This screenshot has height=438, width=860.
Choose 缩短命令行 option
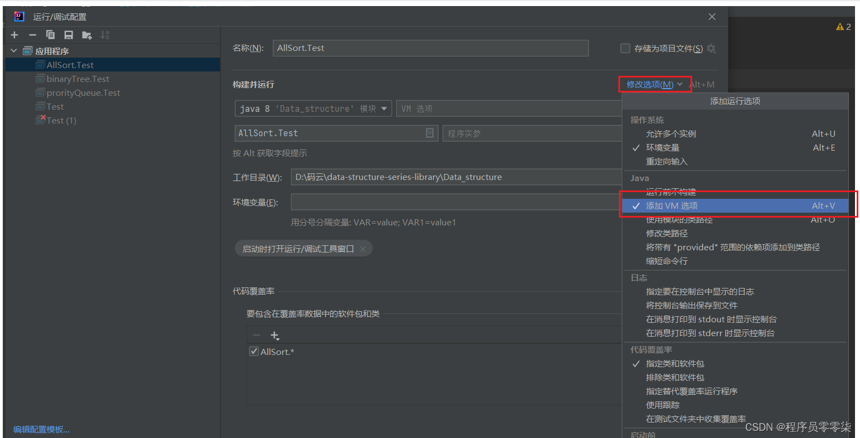[735, 261]
